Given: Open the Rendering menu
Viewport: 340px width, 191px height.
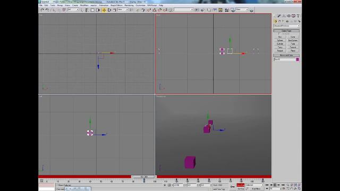Looking at the screenshot, I should 129,5.
